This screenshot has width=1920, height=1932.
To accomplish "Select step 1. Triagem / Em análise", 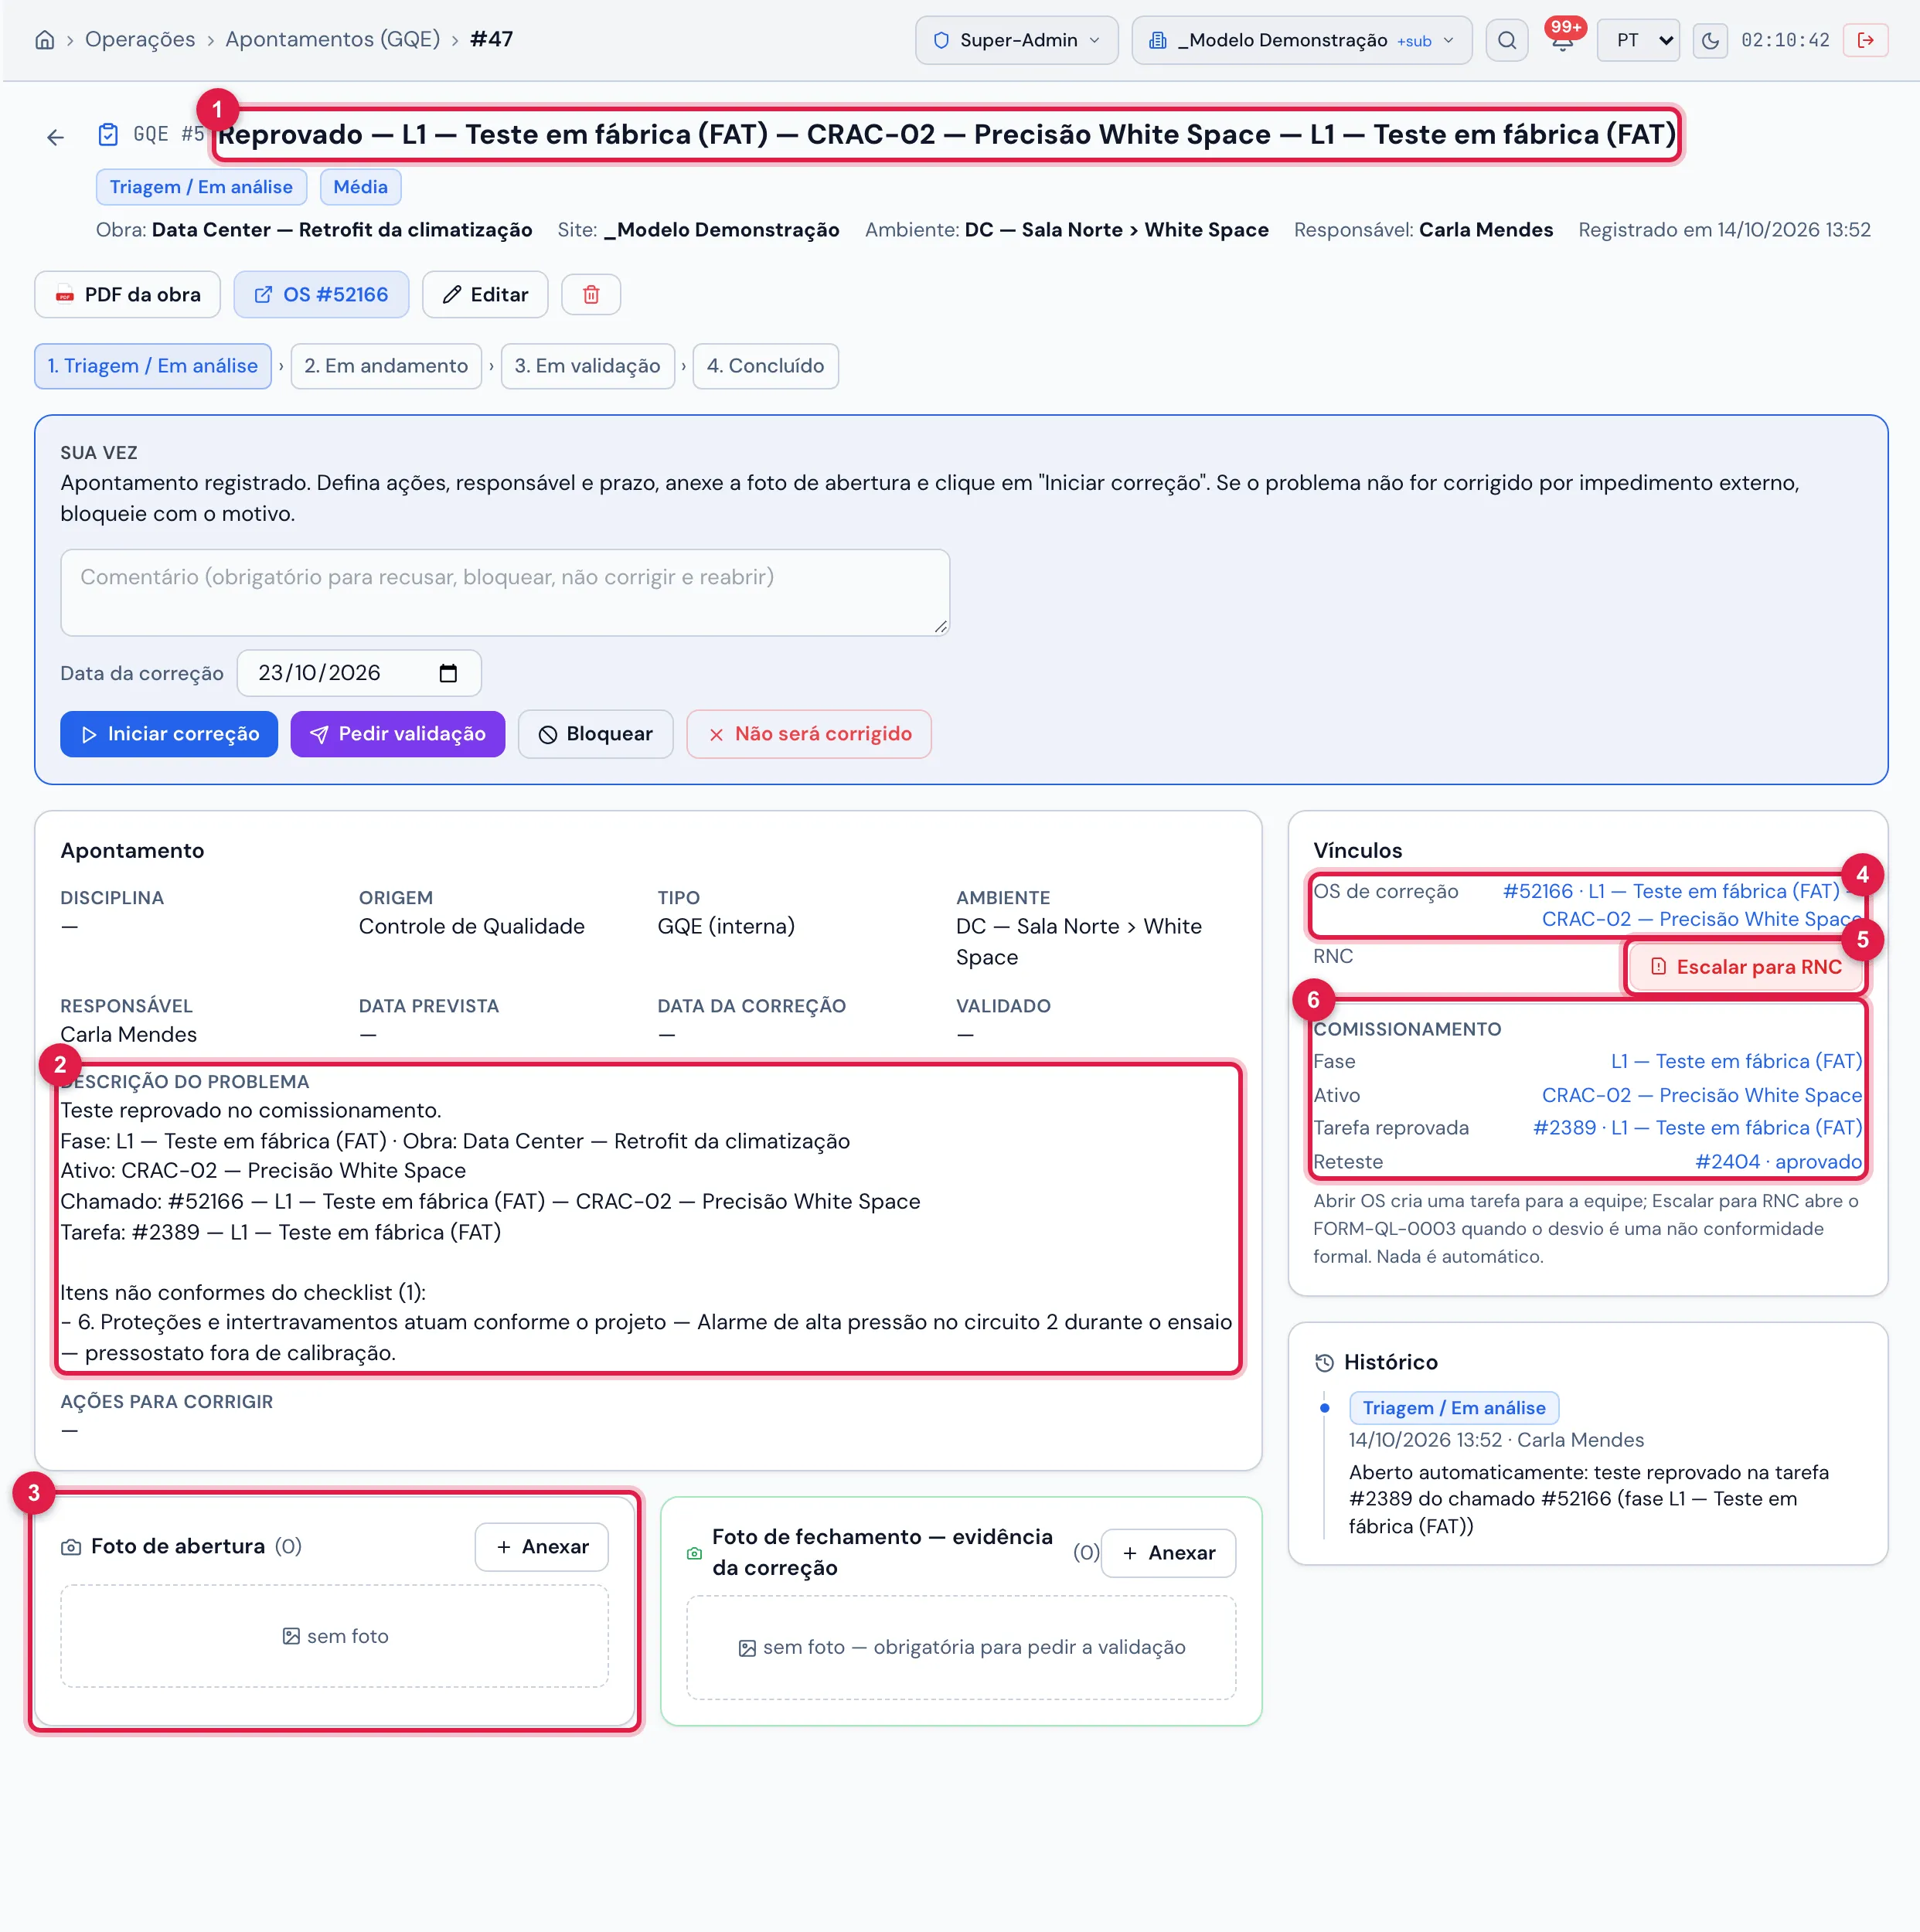I will [x=153, y=366].
